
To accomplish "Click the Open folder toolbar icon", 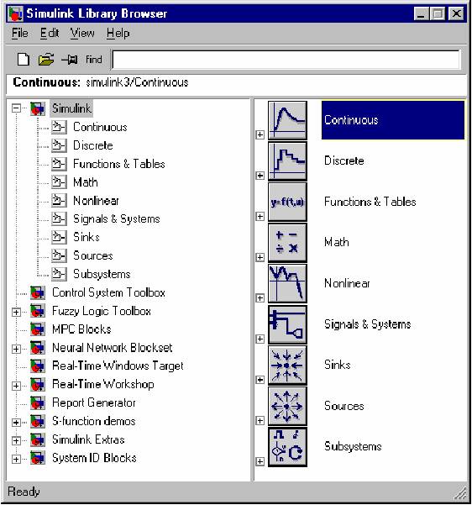I will tap(46, 60).
